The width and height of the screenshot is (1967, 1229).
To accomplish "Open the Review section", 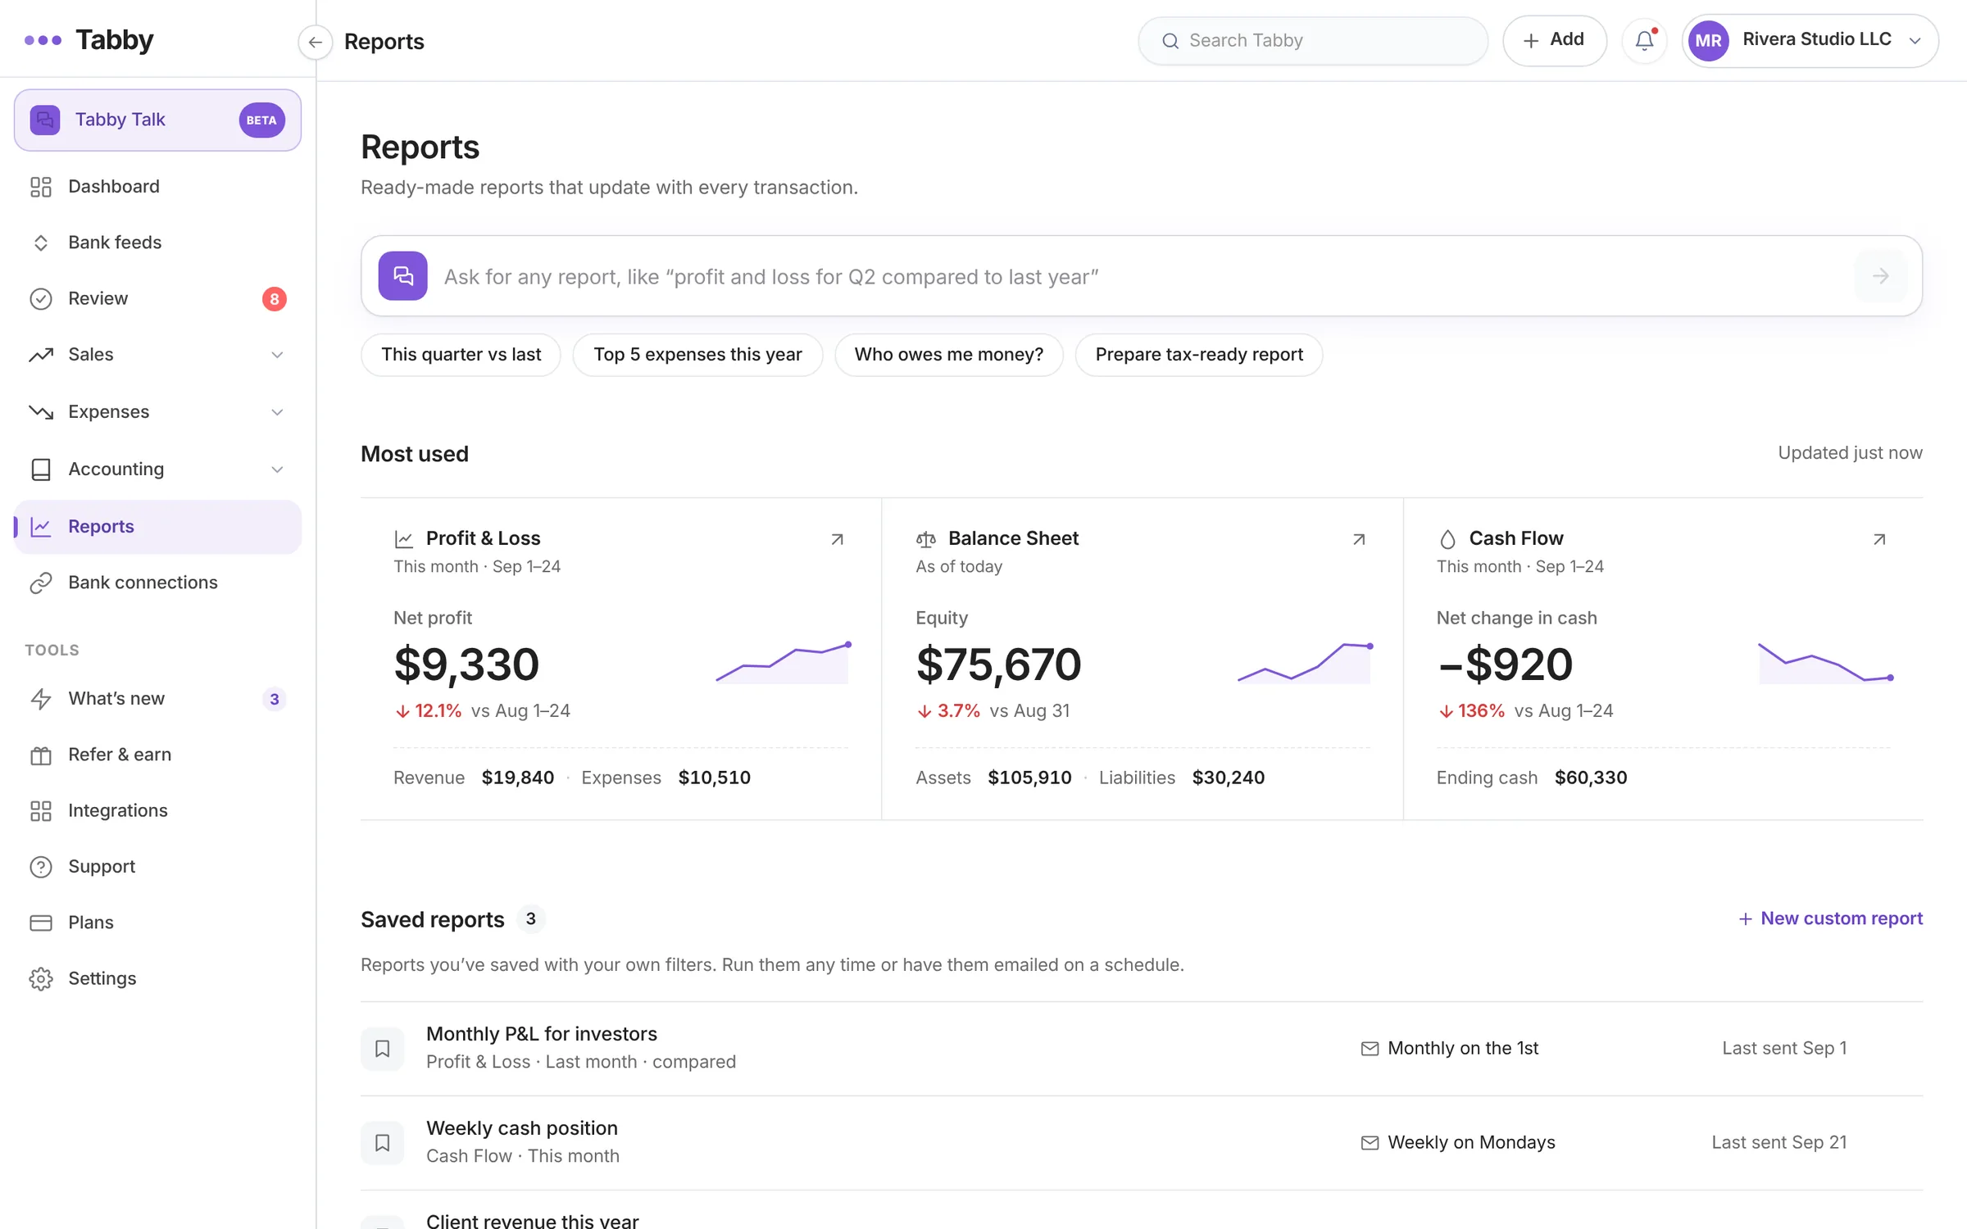I will tap(157, 299).
